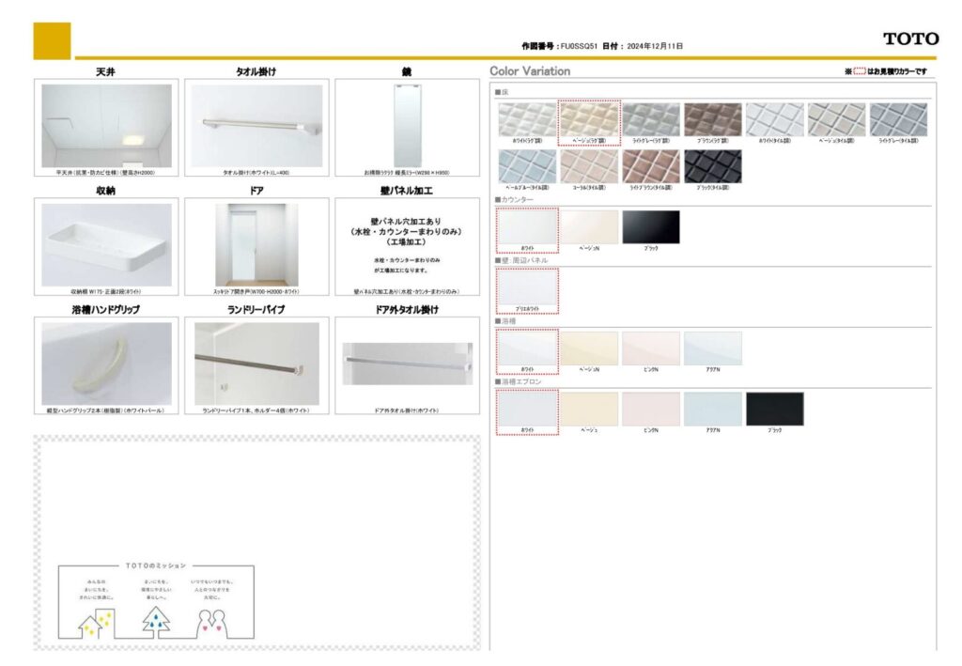Choose the selected beige floor swatch
962x666 pixels.
[x=589, y=120]
